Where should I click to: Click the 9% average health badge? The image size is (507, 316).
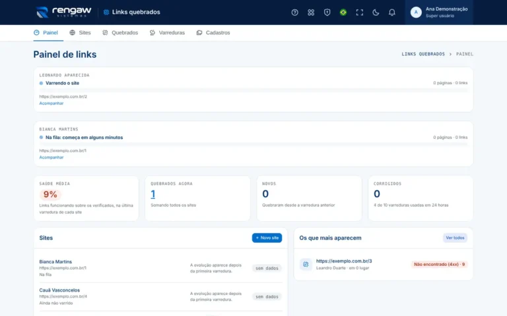pyautogui.click(x=50, y=194)
